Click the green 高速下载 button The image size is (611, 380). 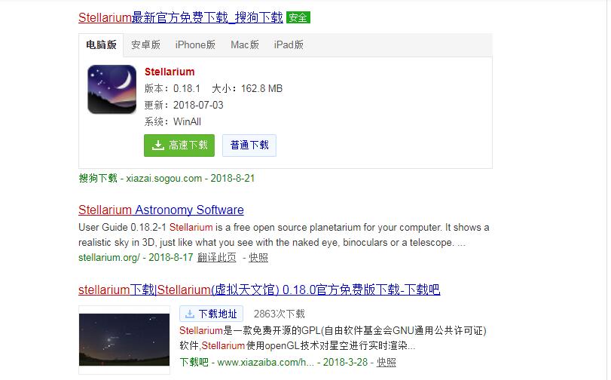pos(179,146)
